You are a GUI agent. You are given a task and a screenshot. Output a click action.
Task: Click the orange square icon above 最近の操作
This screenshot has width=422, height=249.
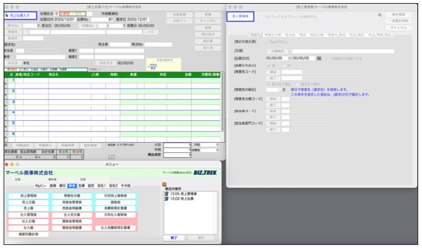tap(165, 185)
